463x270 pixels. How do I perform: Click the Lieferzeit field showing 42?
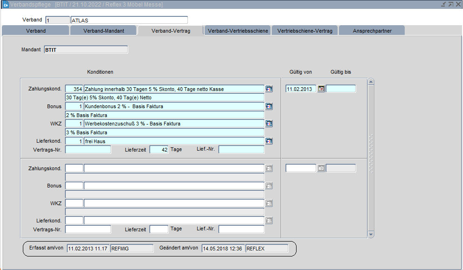[x=159, y=150]
